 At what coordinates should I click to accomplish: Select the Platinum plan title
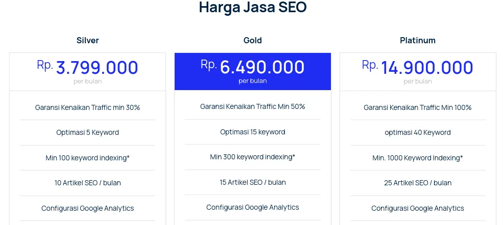[x=417, y=40]
